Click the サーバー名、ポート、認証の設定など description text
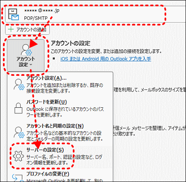This screenshot has height=182, width=186. 64,160
